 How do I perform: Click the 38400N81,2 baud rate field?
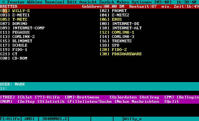(x=55, y=119)
